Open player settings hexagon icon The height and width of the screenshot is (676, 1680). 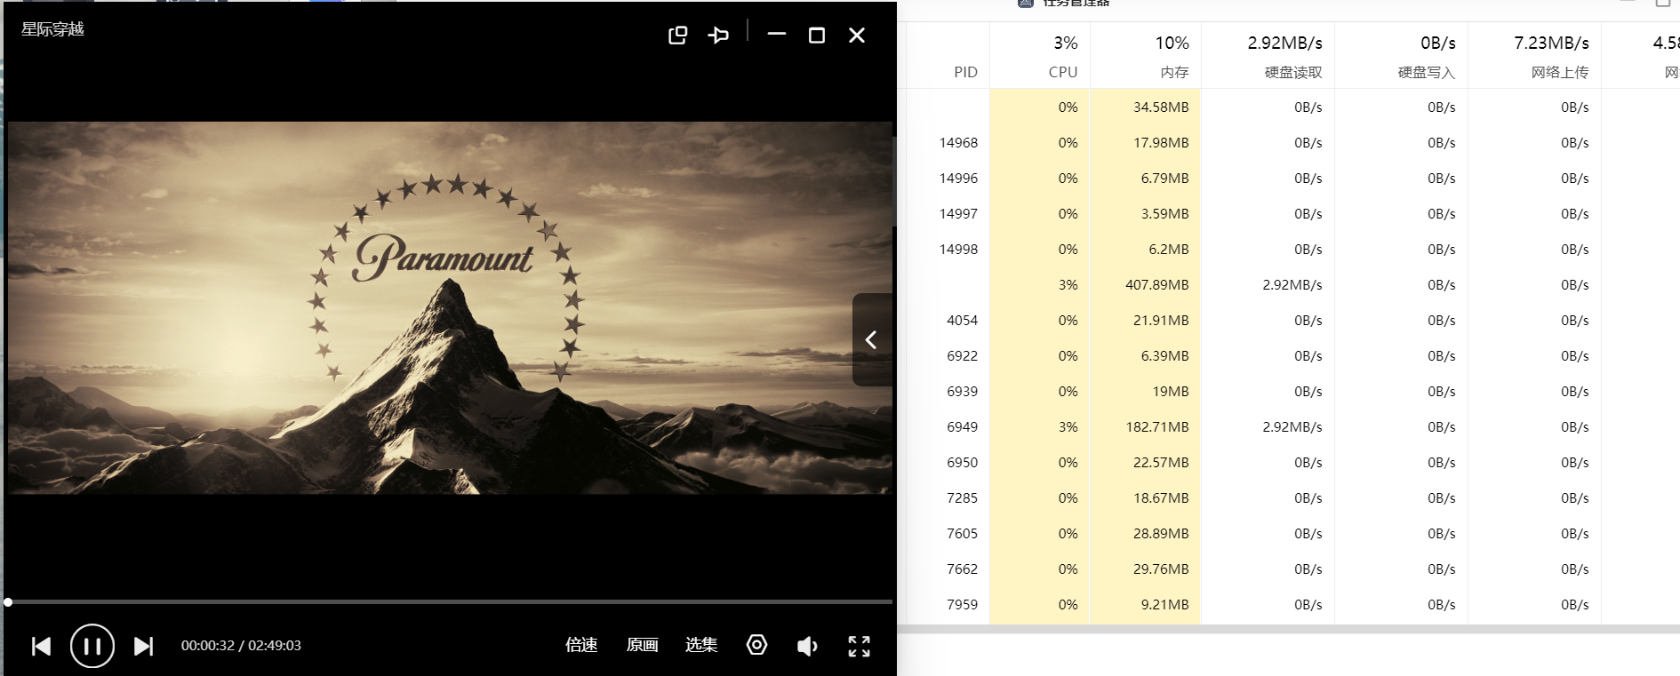[756, 645]
